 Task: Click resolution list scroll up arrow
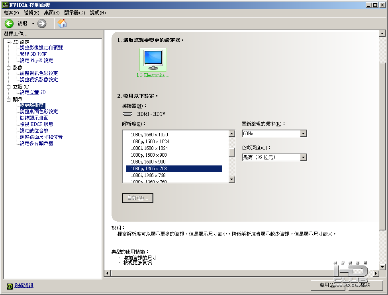click(231, 134)
